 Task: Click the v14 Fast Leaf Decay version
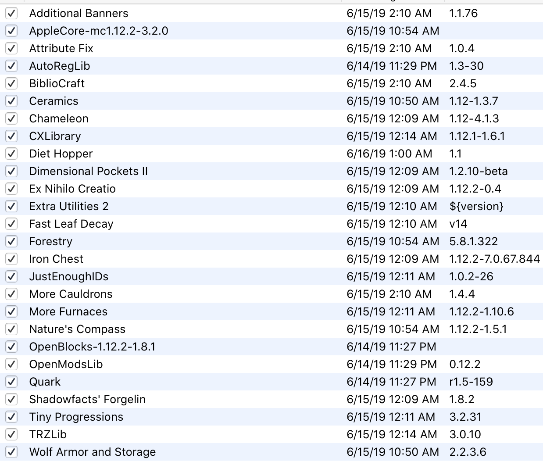458,224
